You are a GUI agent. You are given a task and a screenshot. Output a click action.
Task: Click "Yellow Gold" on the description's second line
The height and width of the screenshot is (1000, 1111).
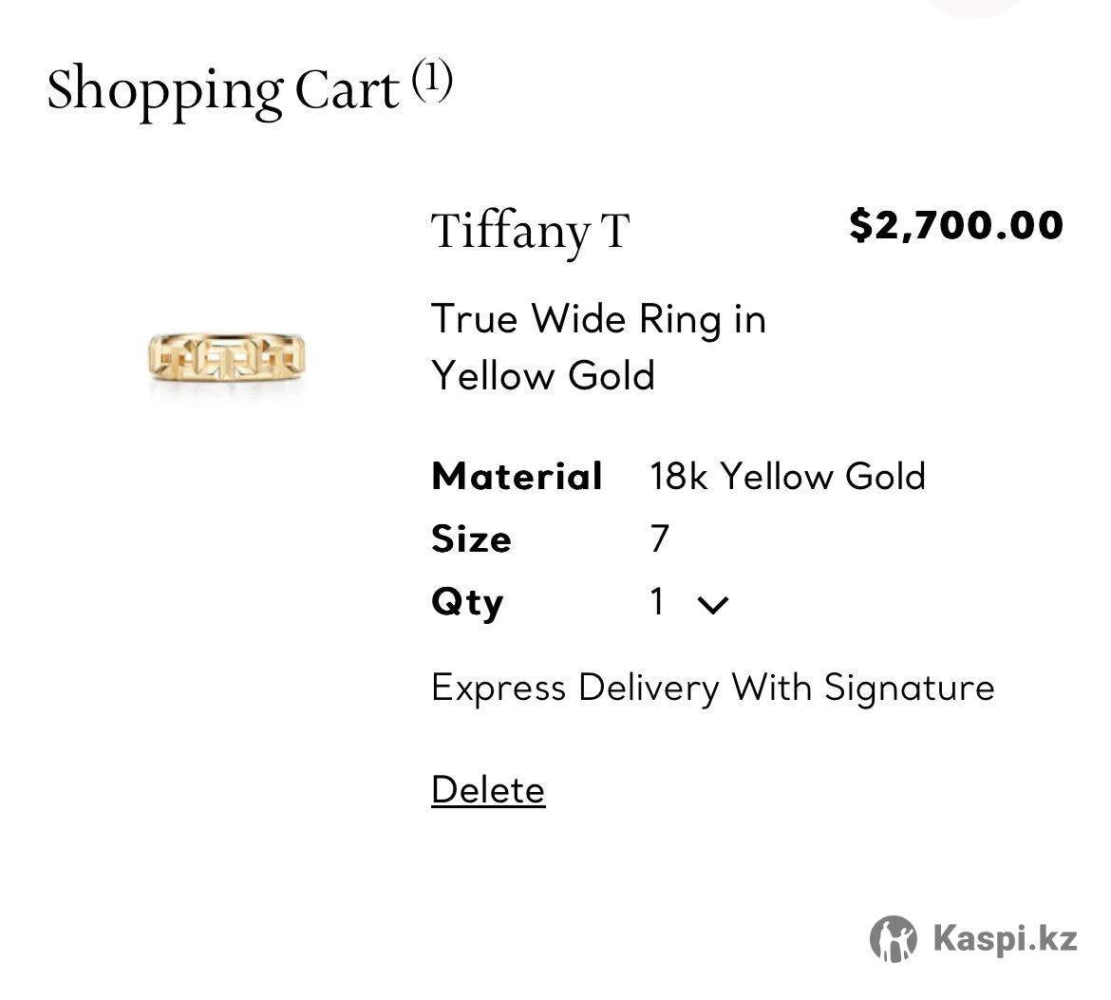click(543, 376)
